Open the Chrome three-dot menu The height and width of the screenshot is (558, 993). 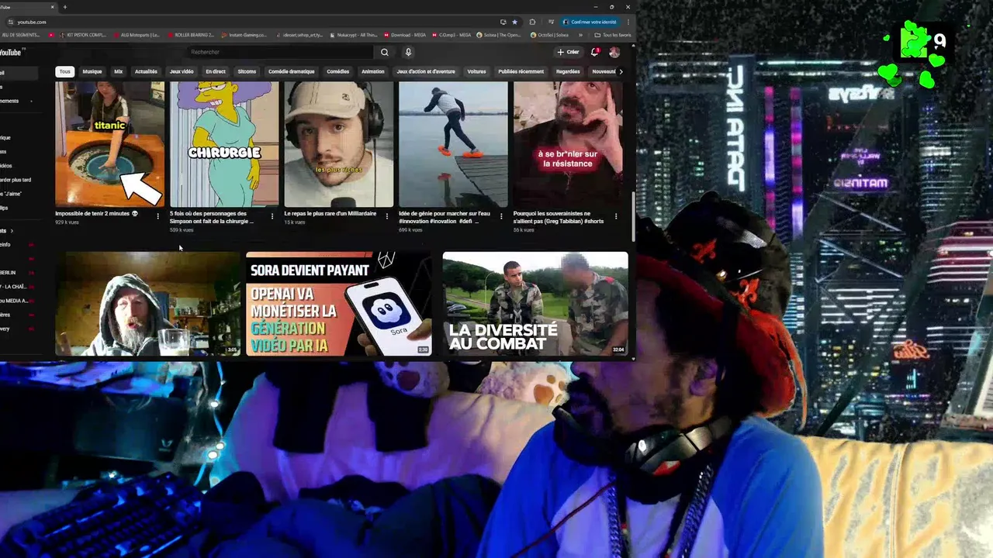(x=628, y=22)
